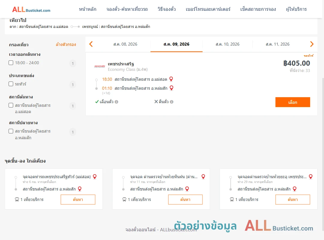Click the 01:10 arrival time
The width and height of the screenshot is (324, 240).
pos(107,88)
